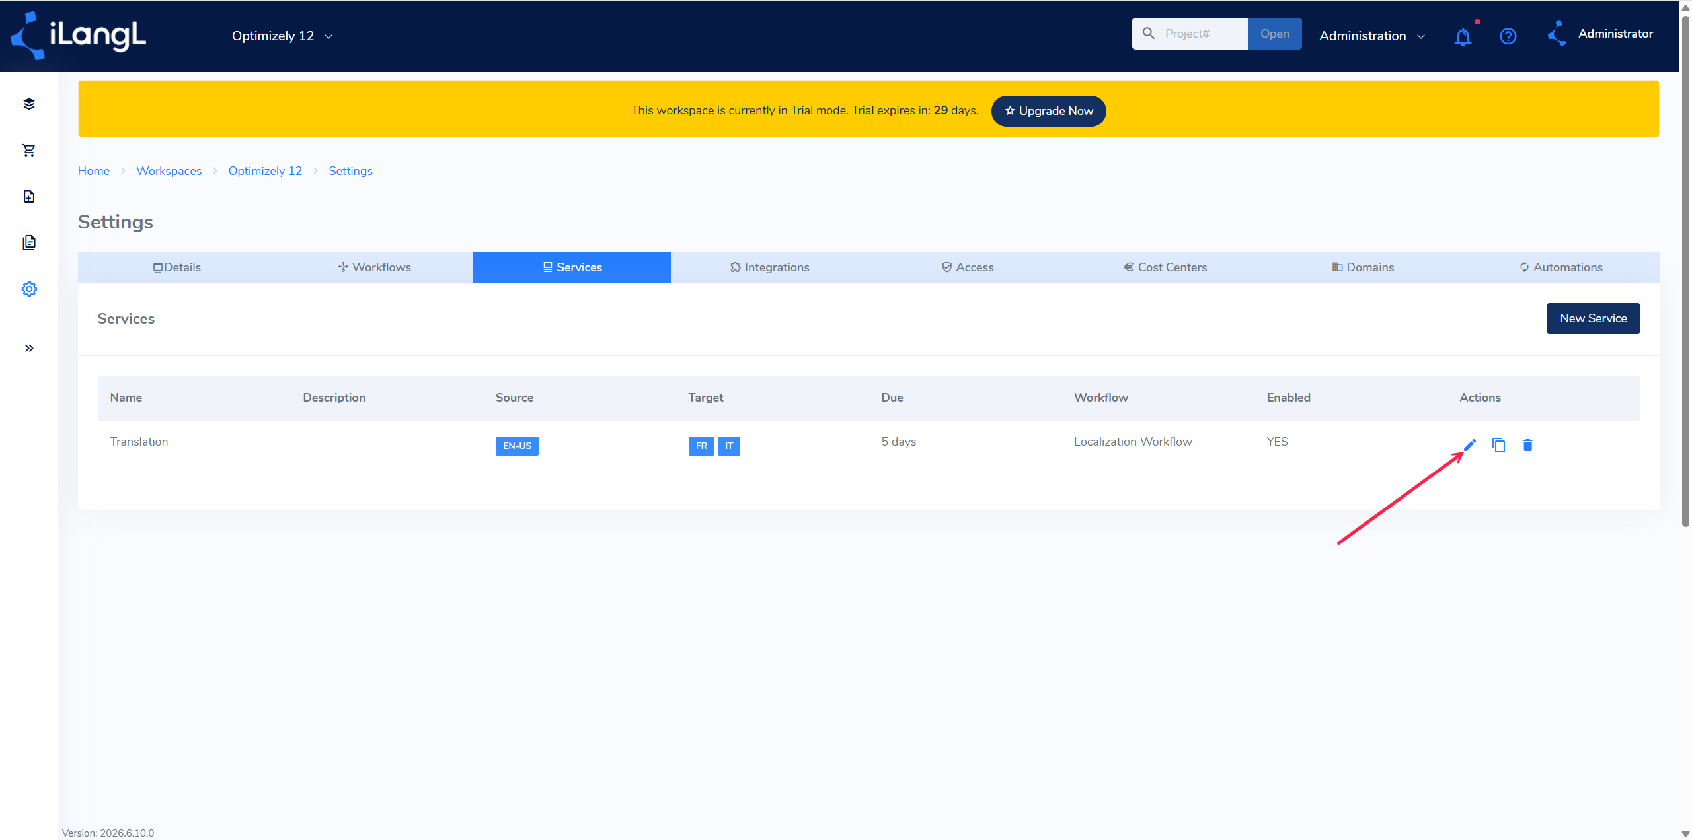Delete the Translation service with trash icon
The image size is (1692, 840).
tap(1527, 445)
